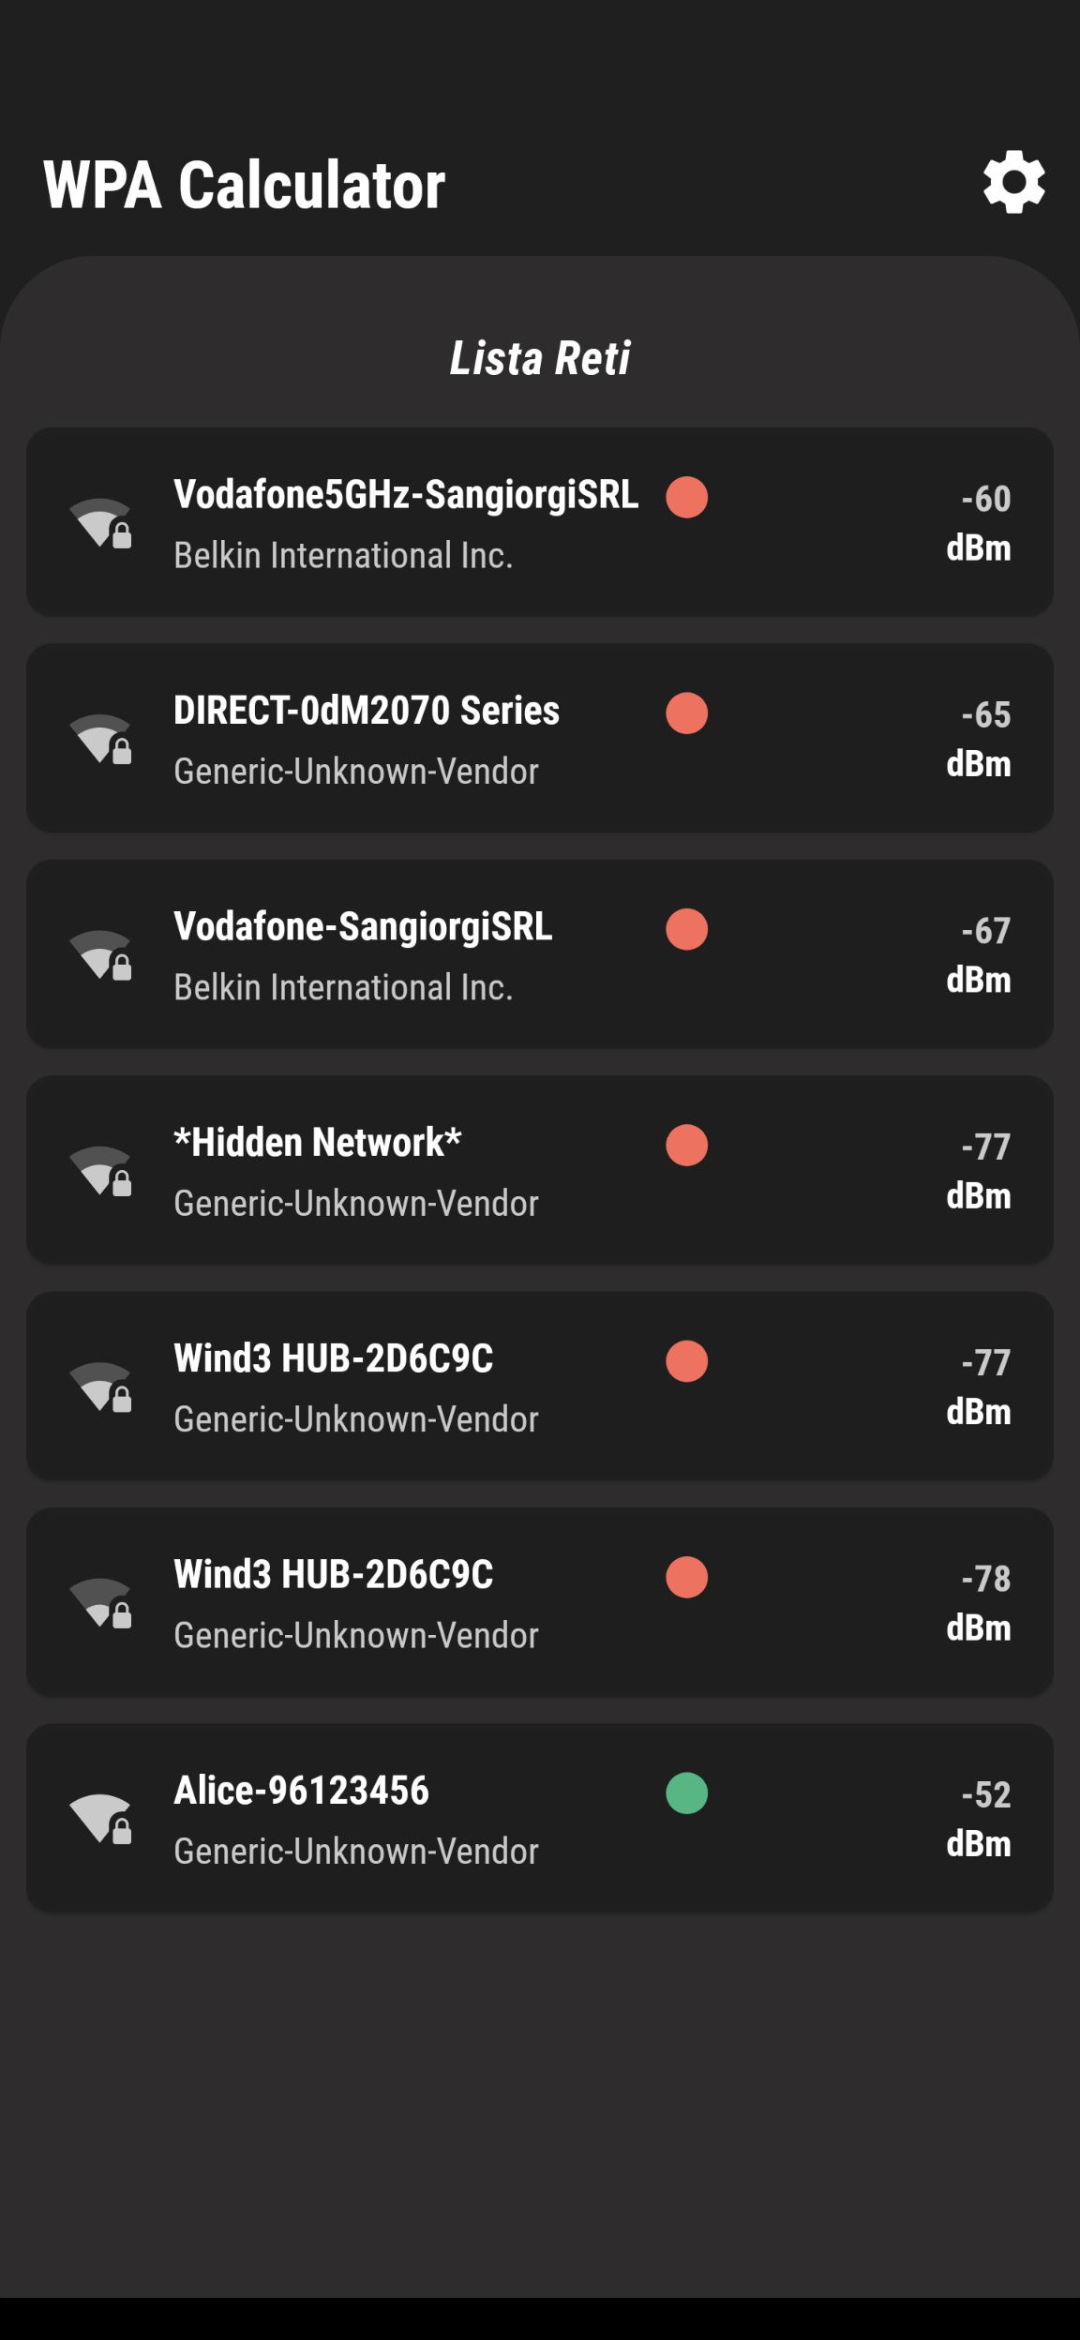Open settings via the gear icon
The width and height of the screenshot is (1080, 2340).
(x=1013, y=182)
